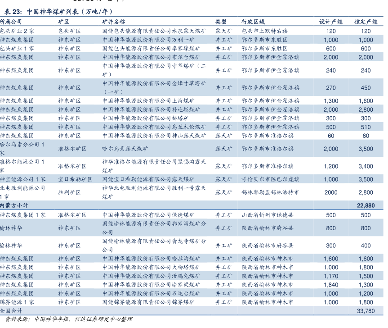Click the 山西省忻州市保德县 region cell
The height and width of the screenshot is (328, 388).
point(268,215)
